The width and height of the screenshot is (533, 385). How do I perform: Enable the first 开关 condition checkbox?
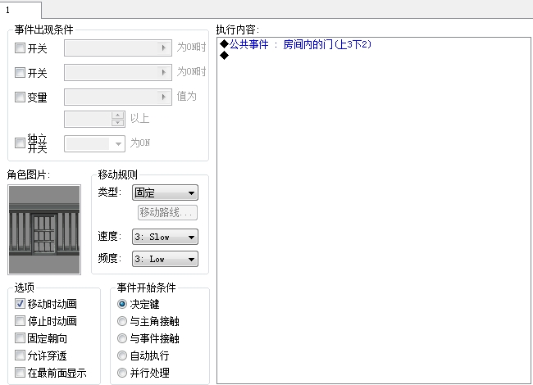click(x=20, y=48)
